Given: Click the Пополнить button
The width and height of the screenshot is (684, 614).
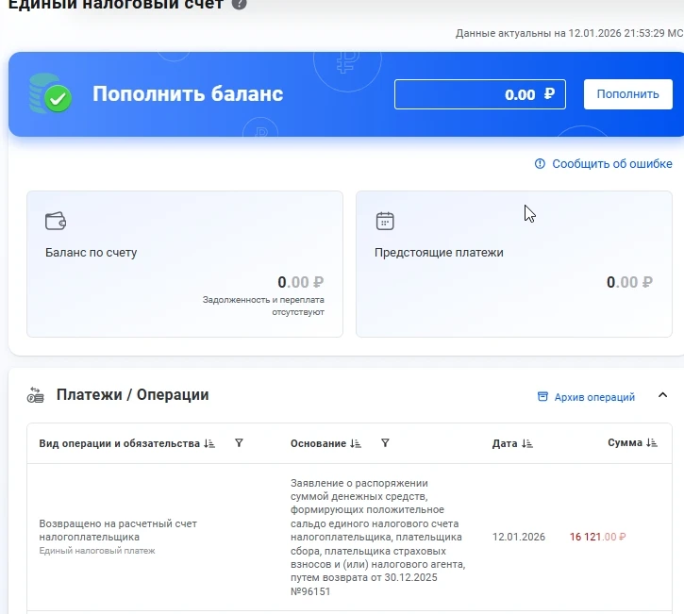Looking at the screenshot, I should click(627, 94).
